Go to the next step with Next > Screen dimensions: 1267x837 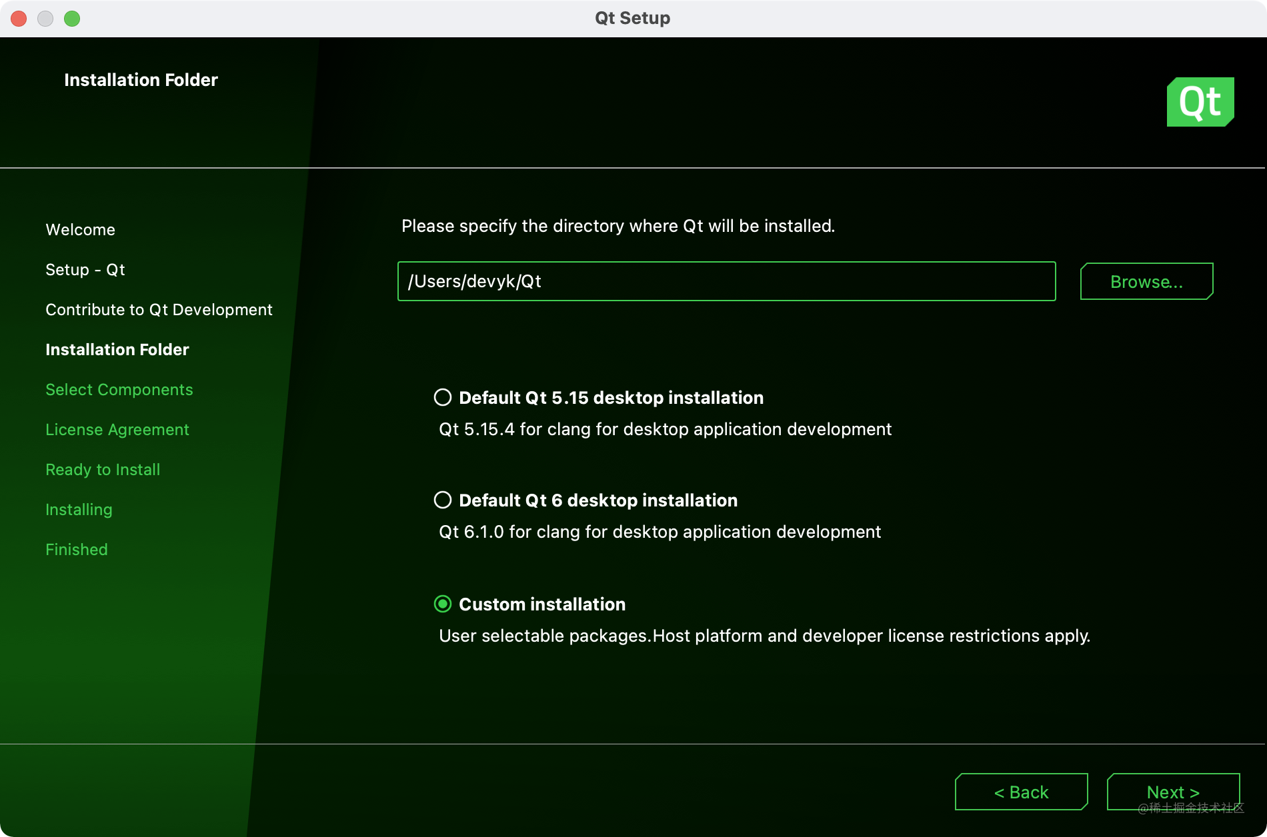pos(1173,792)
